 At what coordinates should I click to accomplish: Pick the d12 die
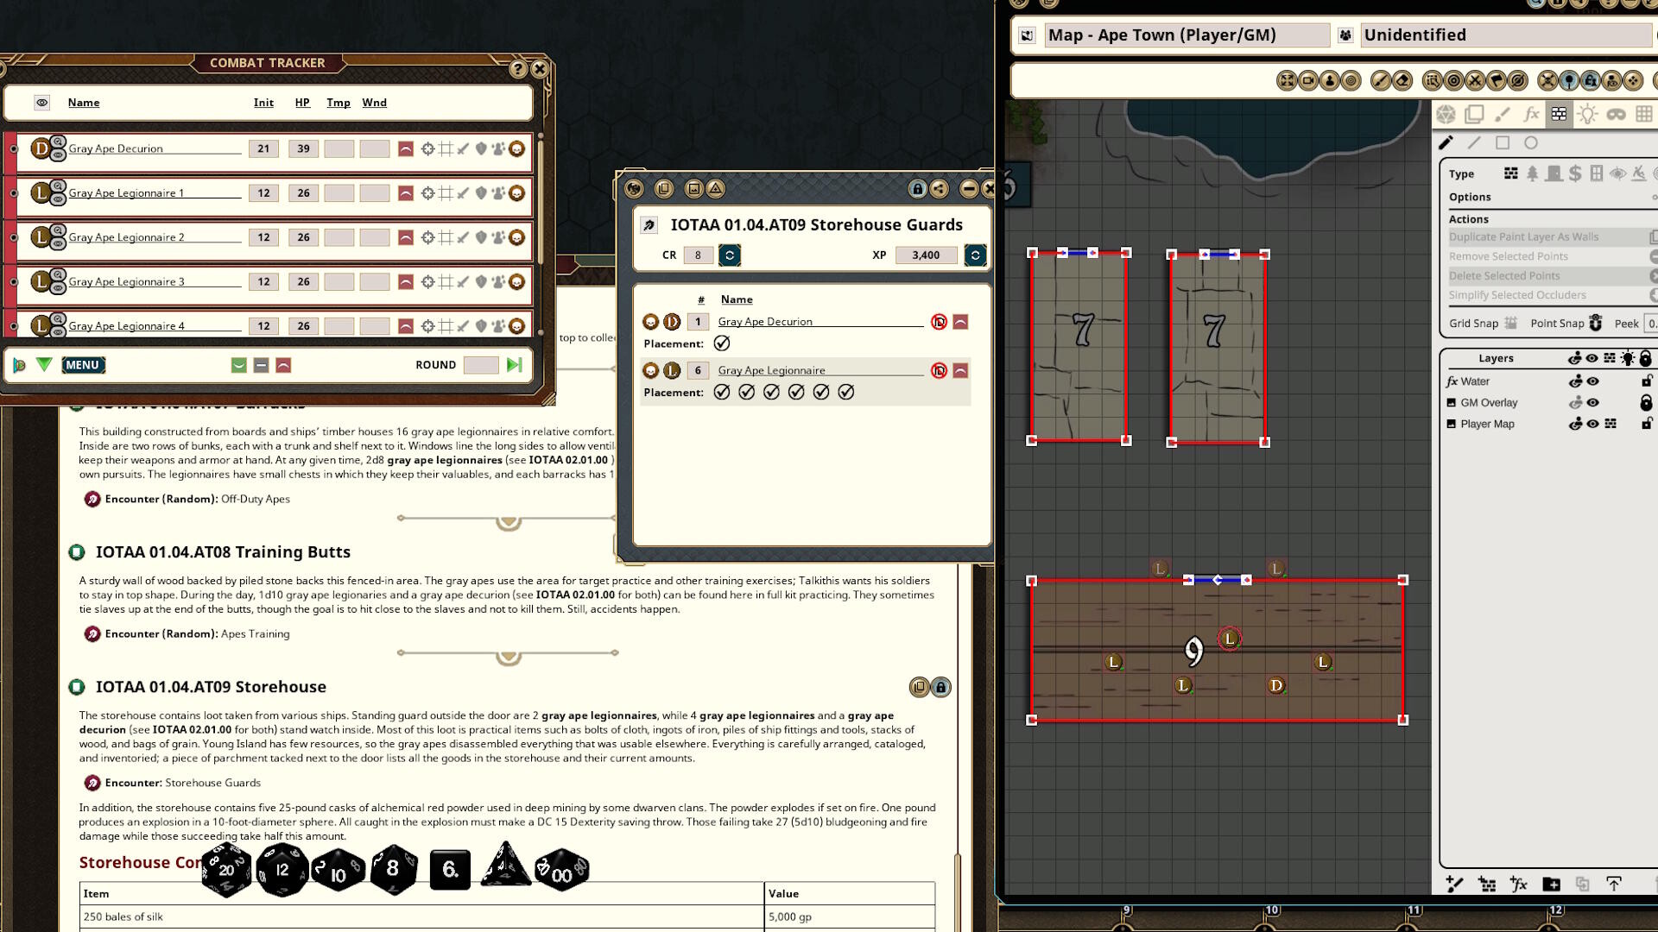click(x=282, y=870)
